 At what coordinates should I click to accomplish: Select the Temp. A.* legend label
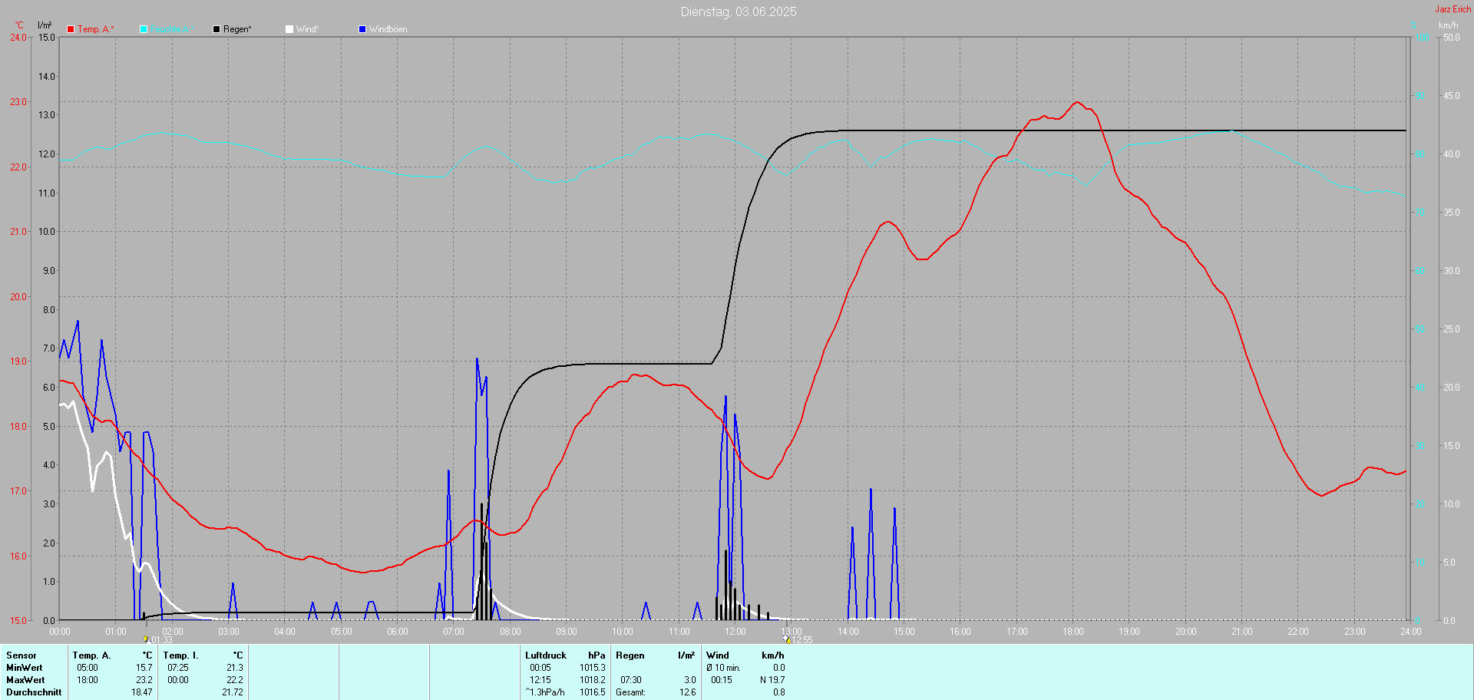point(96,29)
